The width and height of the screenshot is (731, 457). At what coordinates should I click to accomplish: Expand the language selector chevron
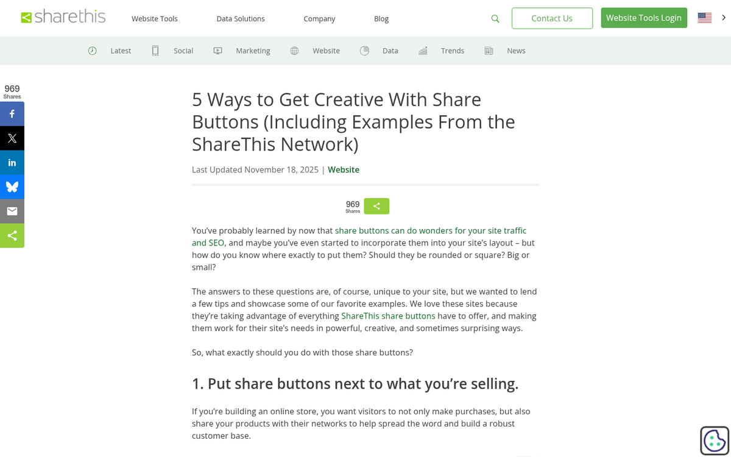point(724,18)
